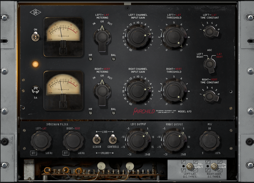Click the Left-Lat Time Constant selector
Image resolution: width=254 pixels, height=183 pixels.
(211, 32)
